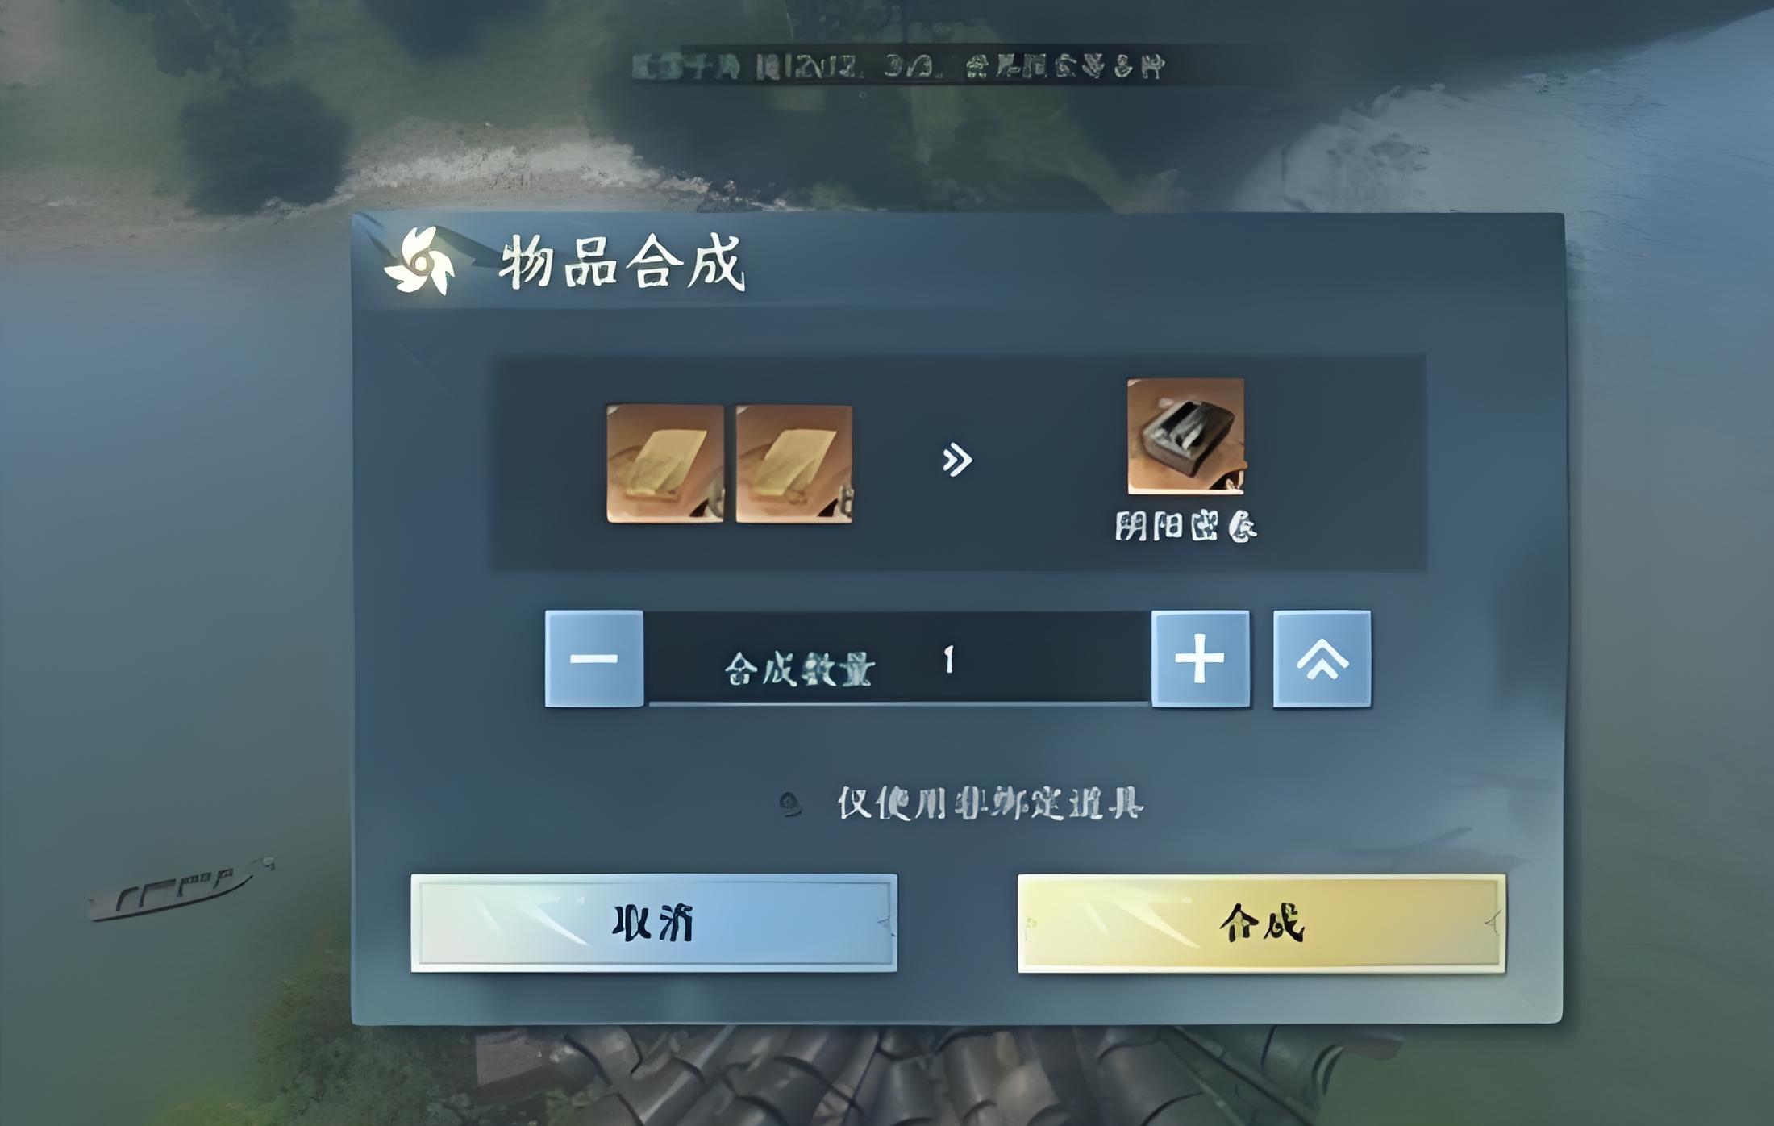Screen dimensions: 1774x1126
Task: Click the 合成数量 label
Action: (x=799, y=669)
